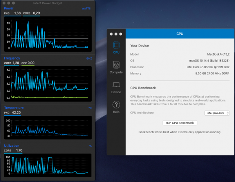Select the PKG power reading 1,68

[x=17, y=13]
